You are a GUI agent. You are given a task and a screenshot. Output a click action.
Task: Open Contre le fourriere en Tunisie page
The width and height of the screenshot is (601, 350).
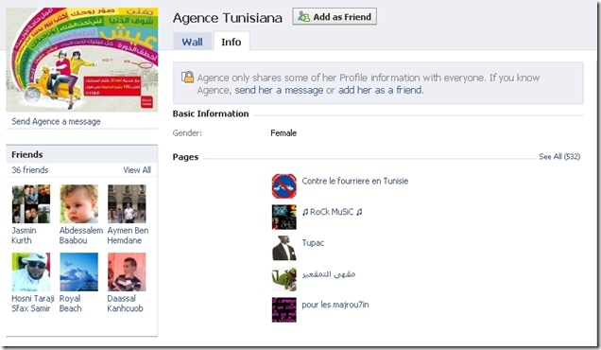pyautogui.click(x=355, y=181)
